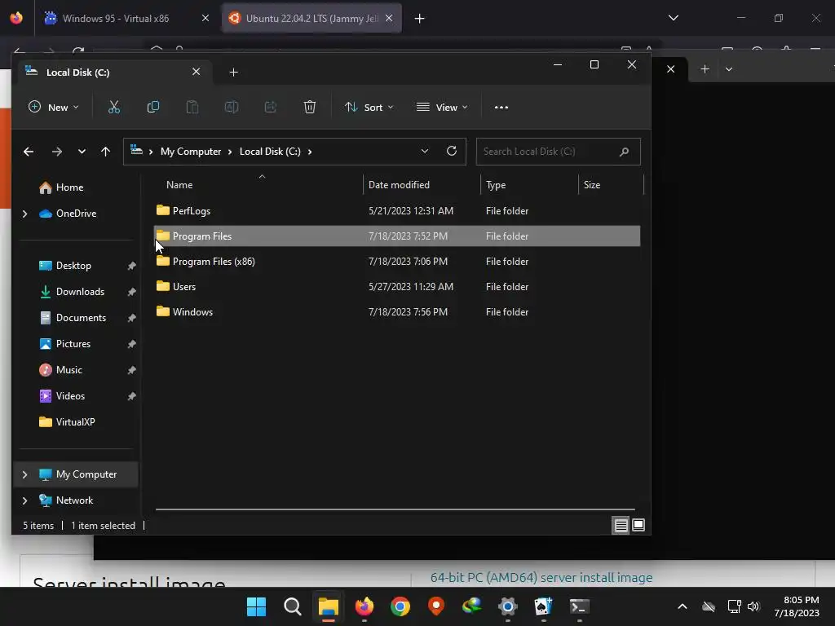
Task: Open the View dropdown menu
Action: point(442,107)
